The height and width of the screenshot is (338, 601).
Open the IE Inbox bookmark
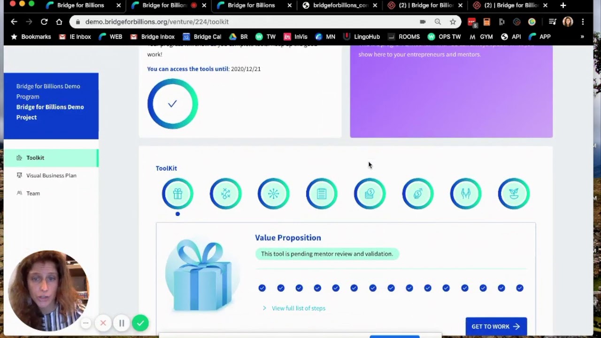[75, 37]
